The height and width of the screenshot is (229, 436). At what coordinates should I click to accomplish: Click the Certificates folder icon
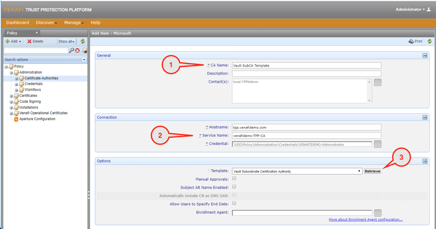(x=17, y=96)
